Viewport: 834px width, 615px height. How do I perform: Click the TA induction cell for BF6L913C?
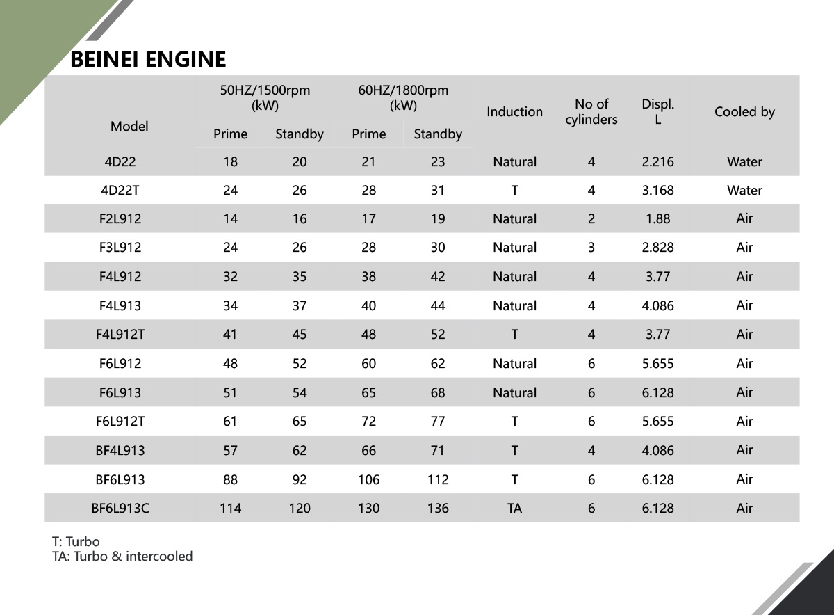(514, 509)
